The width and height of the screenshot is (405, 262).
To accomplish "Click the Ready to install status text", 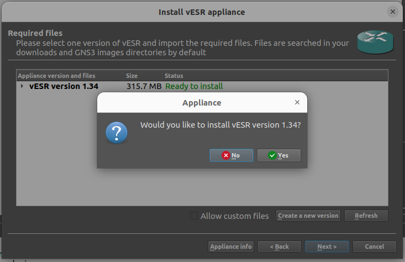I will pyautogui.click(x=194, y=86).
